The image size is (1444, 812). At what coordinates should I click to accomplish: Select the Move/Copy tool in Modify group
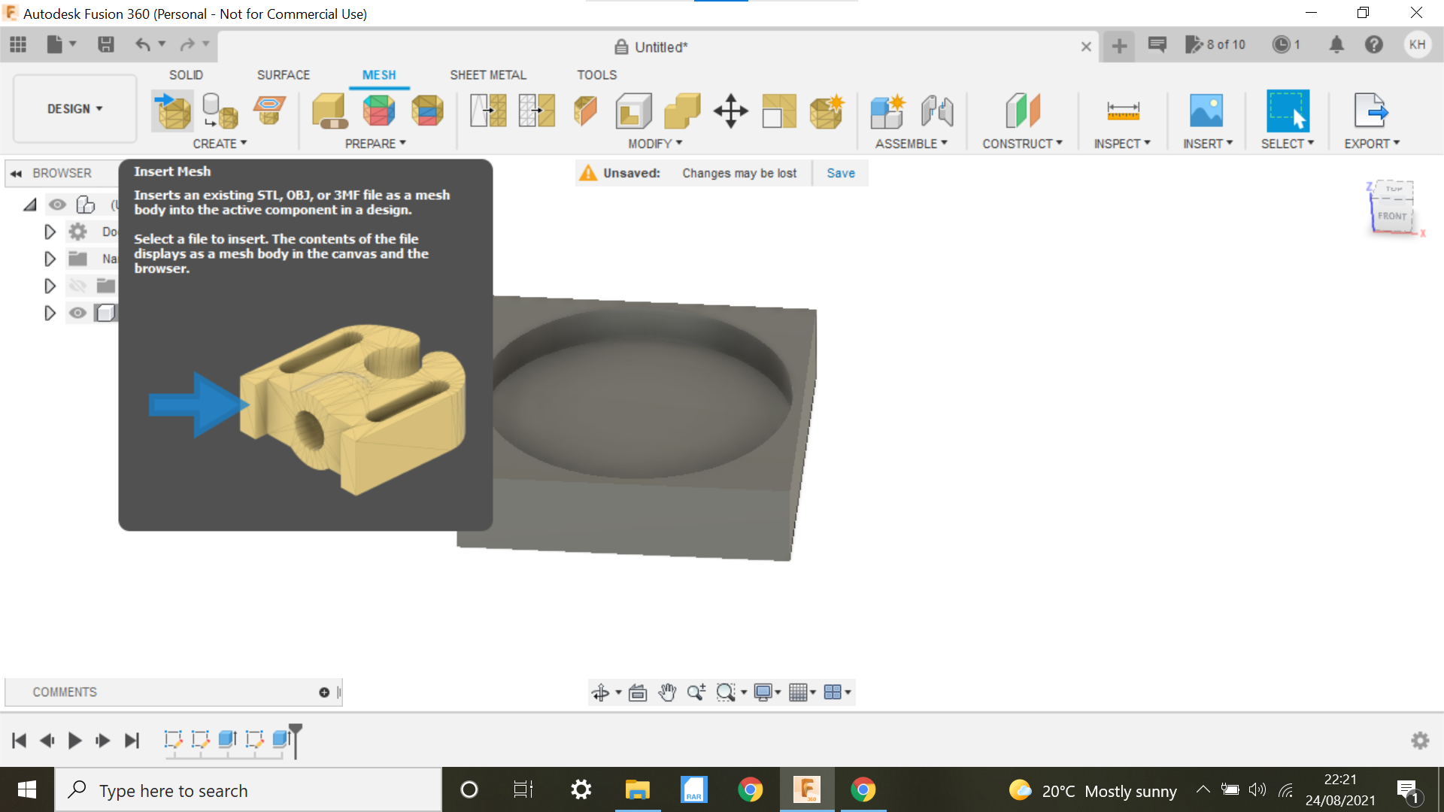point(730,111)
